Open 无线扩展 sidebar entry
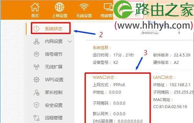 point(54,67)
